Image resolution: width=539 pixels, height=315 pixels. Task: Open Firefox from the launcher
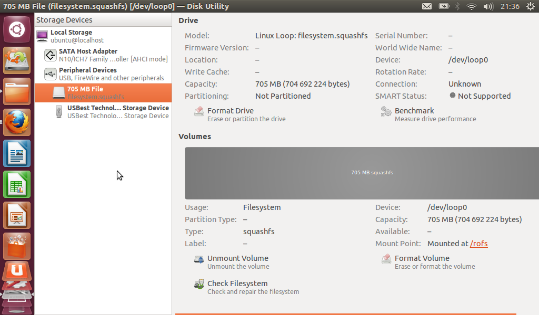pyautogui.click(x=17, y=122)
